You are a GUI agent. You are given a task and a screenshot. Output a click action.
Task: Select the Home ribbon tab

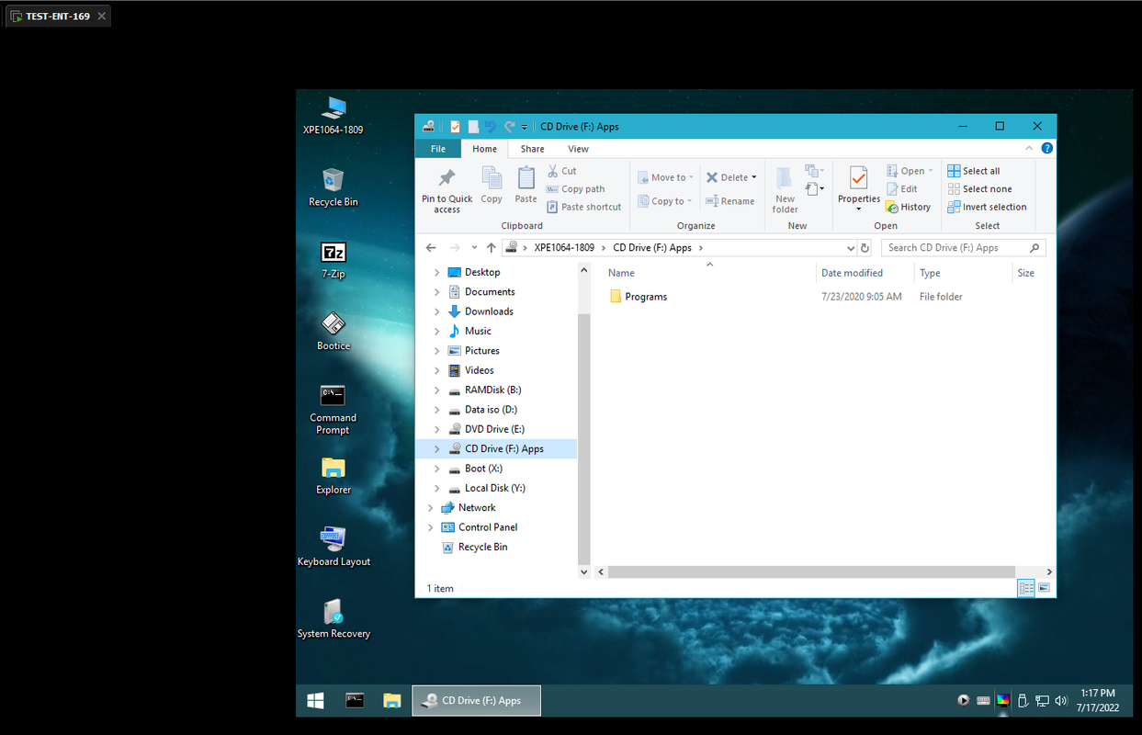(x=484, y=149)
